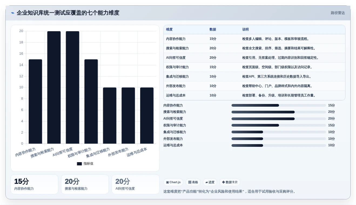Click description 检查帮助中心、门户、品牌样式和内外内容隔离
The width and height of the screenshot is (356, 205).
[278, 86]
